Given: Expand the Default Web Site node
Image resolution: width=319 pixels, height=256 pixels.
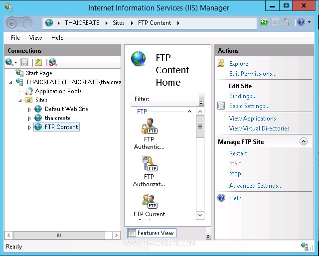Looking at the screenshot, I should pyautogui.click(x=29, y=110).
